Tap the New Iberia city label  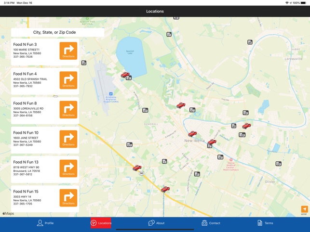click(x=194, y=141)
